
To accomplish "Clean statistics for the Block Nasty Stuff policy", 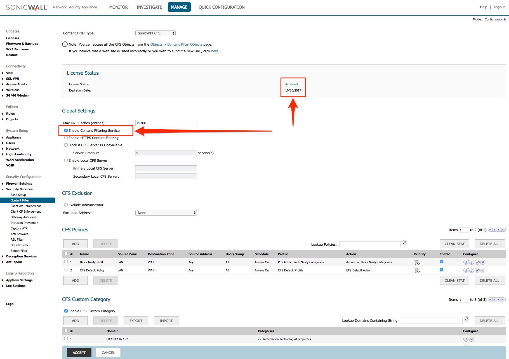I will coord(472,262).
